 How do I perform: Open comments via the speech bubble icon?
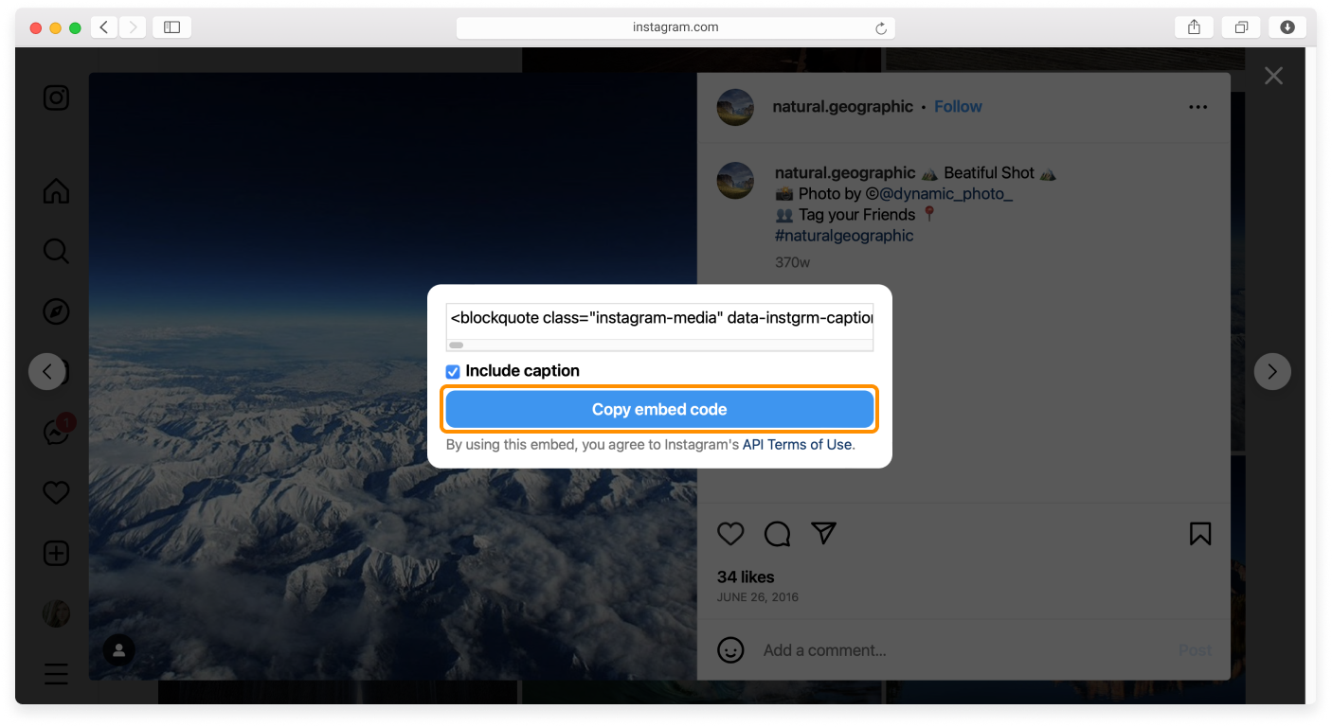tap(777, 534)
